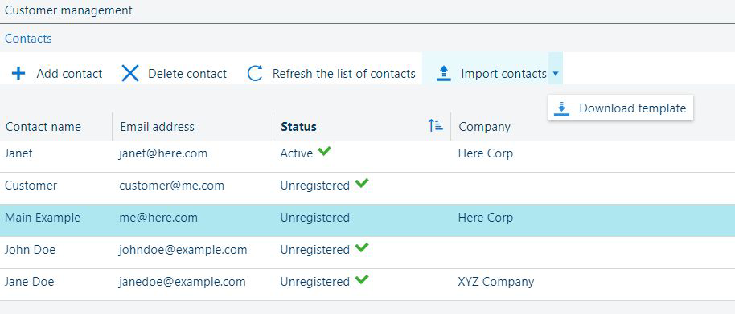Click the X icon for Delete contact
The width and height of the screenshot is (735, 314).
point(129,73)
